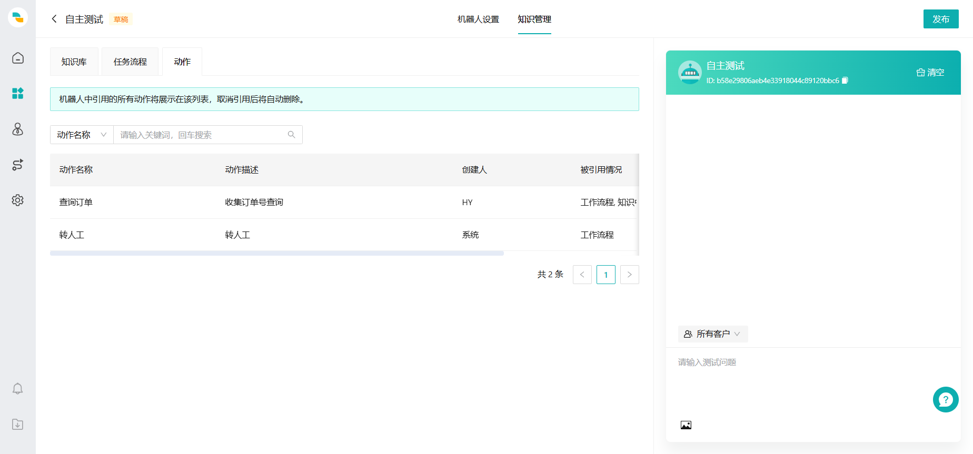Focus the keyword search input field
The width and height of the screenshot is (973, 454).
point(203,135)
